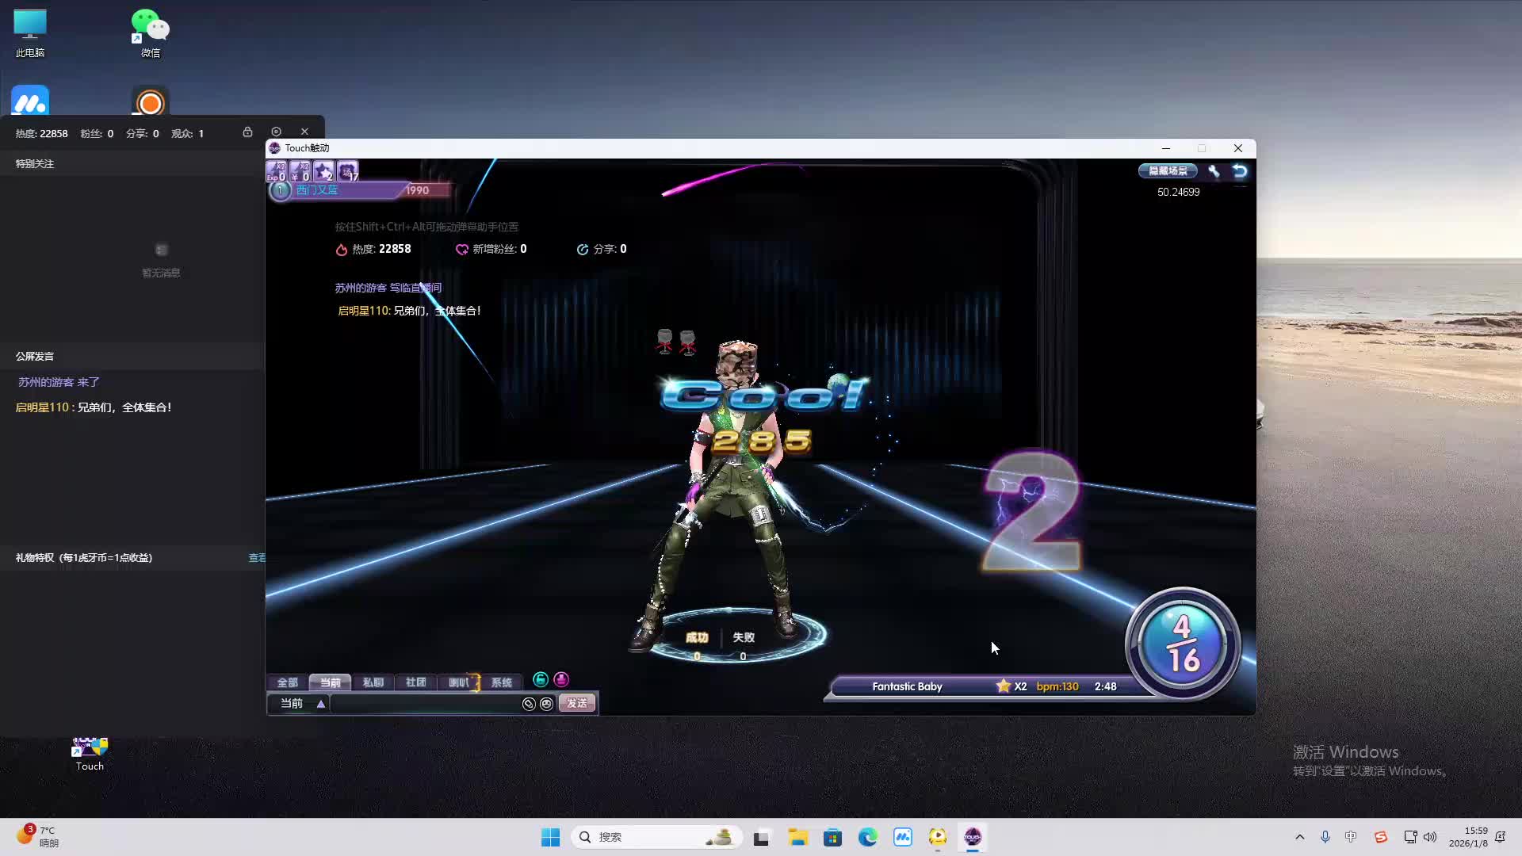The height and width of the screenshot is (856, 1522).
Task: Switch to the 私聊 chat tab
Action: [x=373, y=682]
